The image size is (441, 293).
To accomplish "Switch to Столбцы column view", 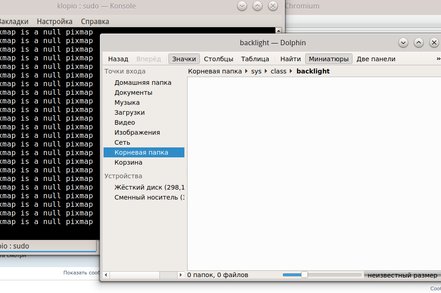I will pyautogui.click(x=218, y=59).
